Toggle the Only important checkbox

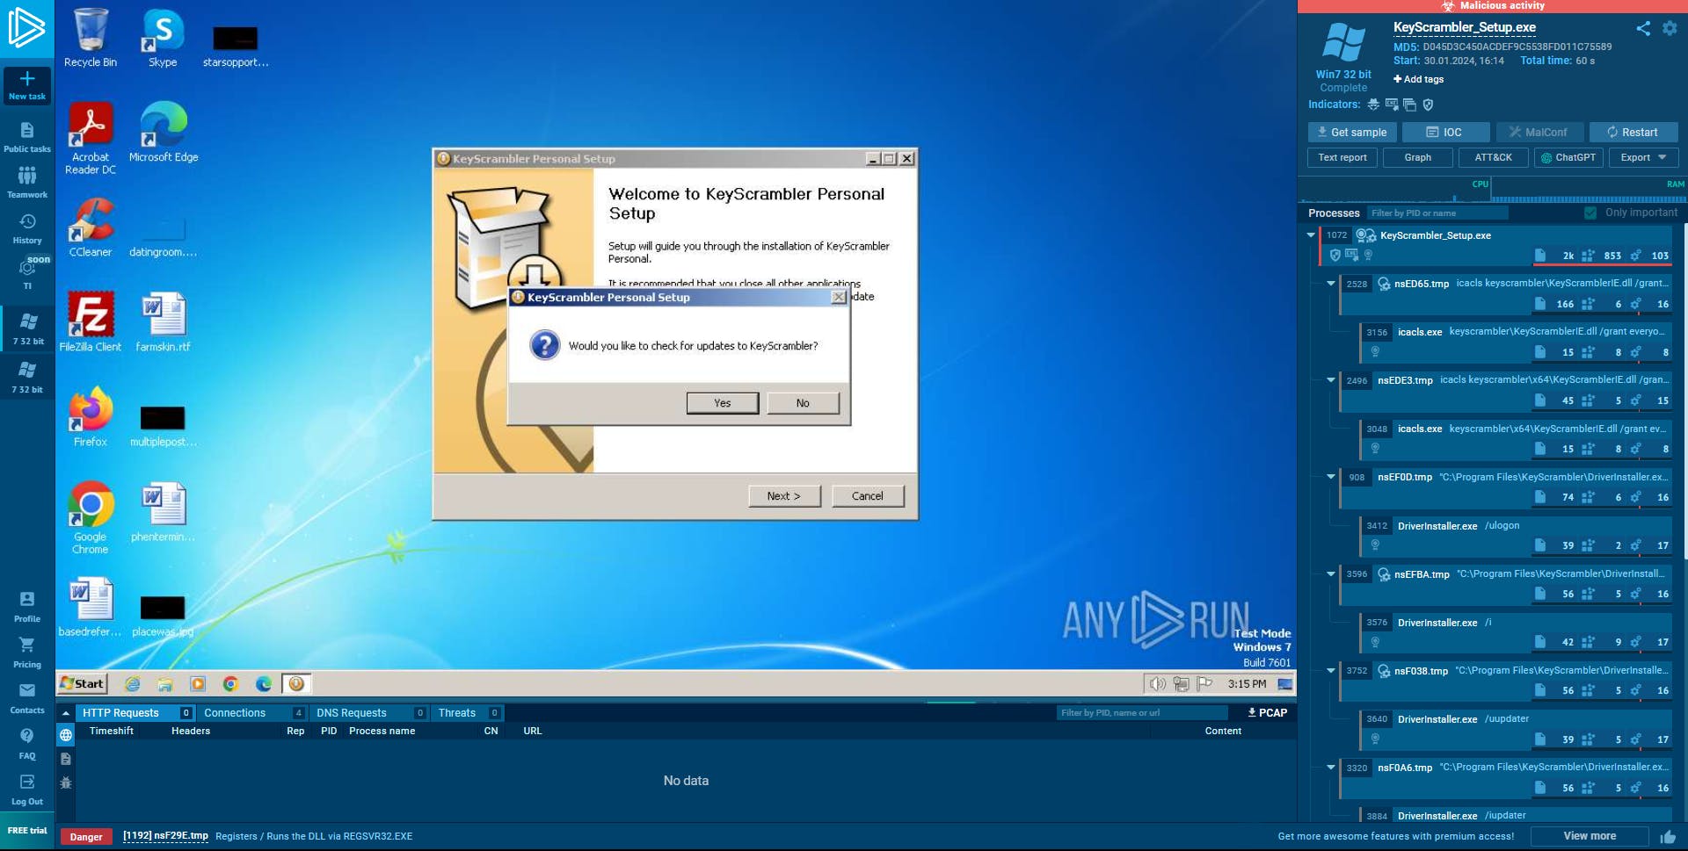point(1590,213)
